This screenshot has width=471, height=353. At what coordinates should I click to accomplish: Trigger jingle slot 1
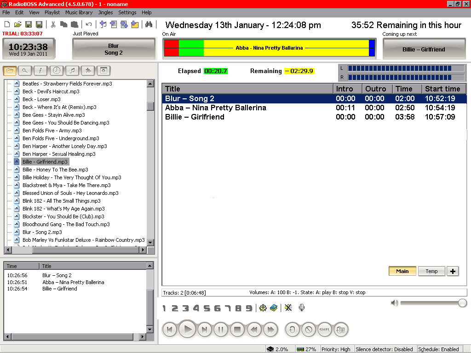[x=164, y=308]
